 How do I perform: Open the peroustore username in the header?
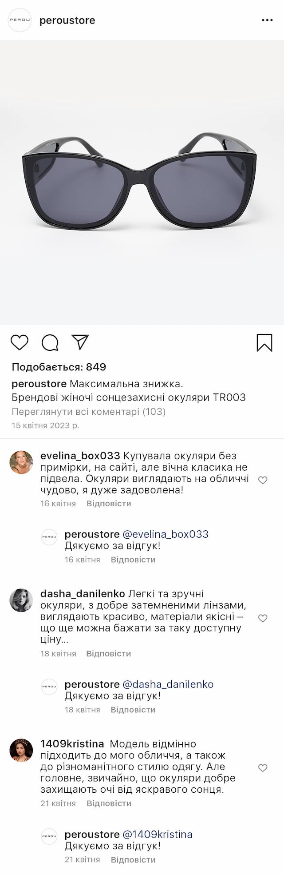tap(67, 20)
